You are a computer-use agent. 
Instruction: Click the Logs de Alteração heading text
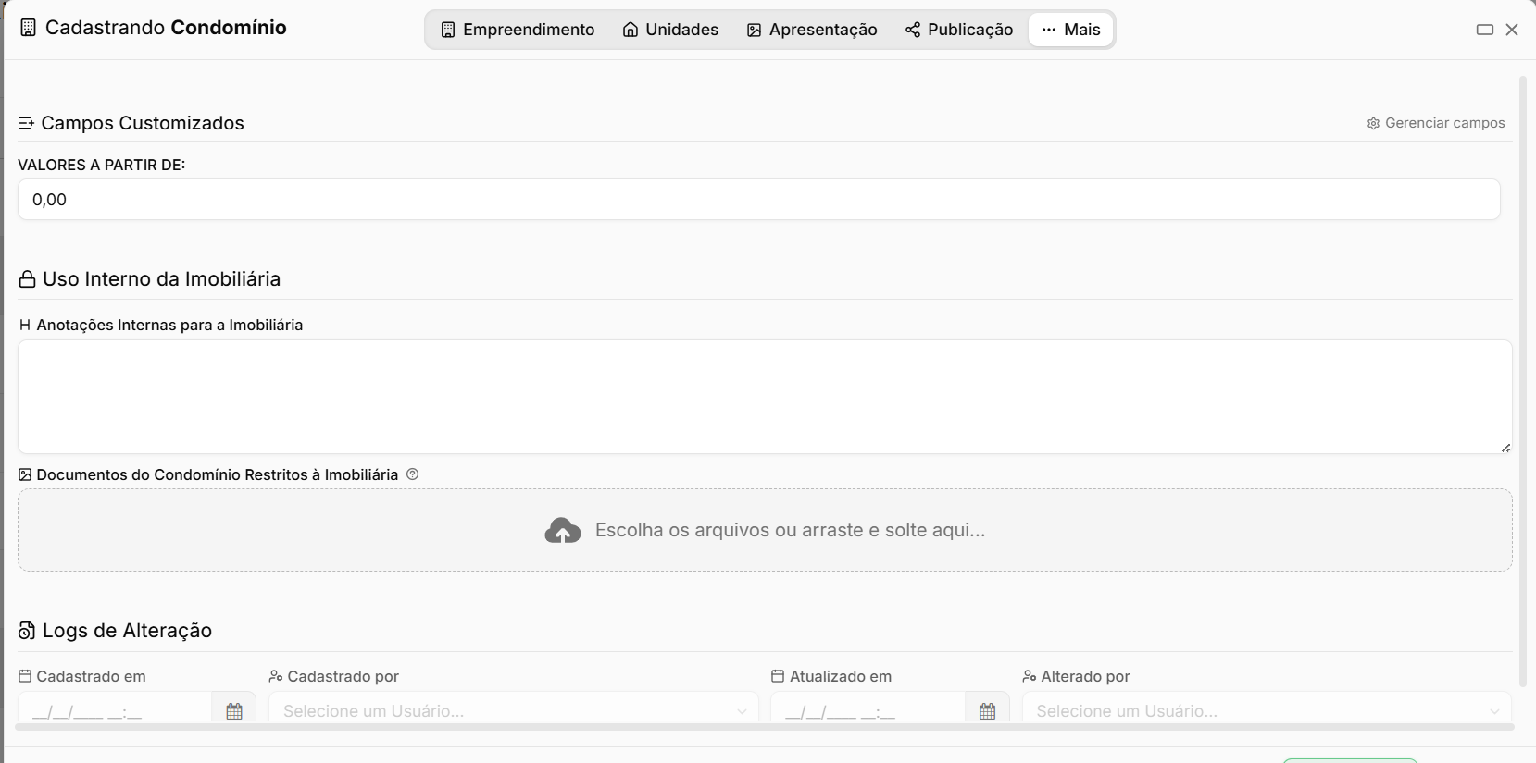[127, 631]
